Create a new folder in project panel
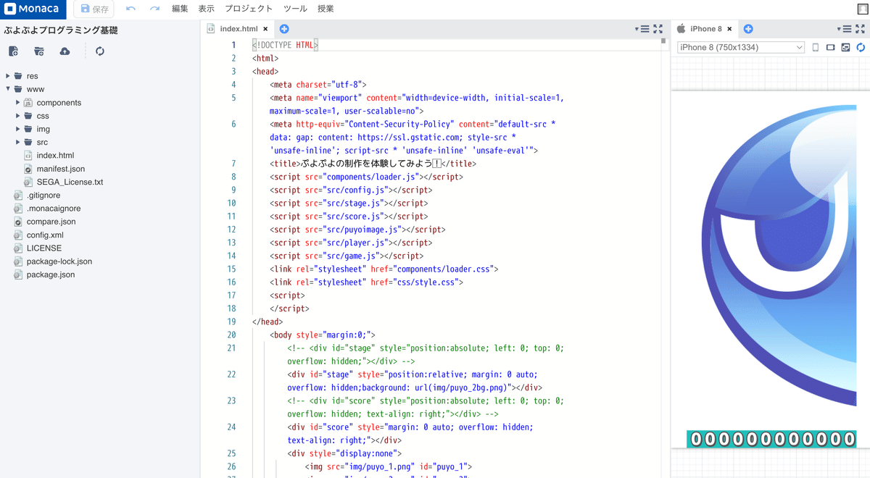870x478 pixels. pos(39,51)
